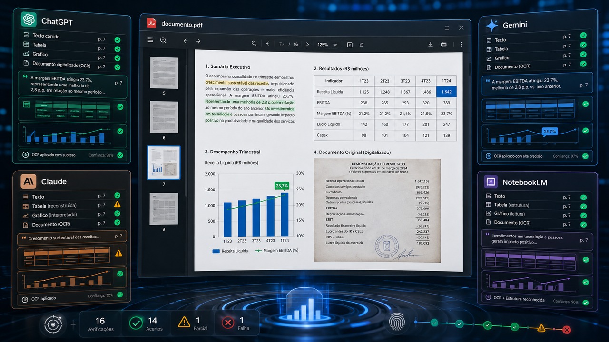The image size is (609, 342).
Task: Click the green check on ChatGPT's Texto corrido row
Action: click(x=118, y=39)
